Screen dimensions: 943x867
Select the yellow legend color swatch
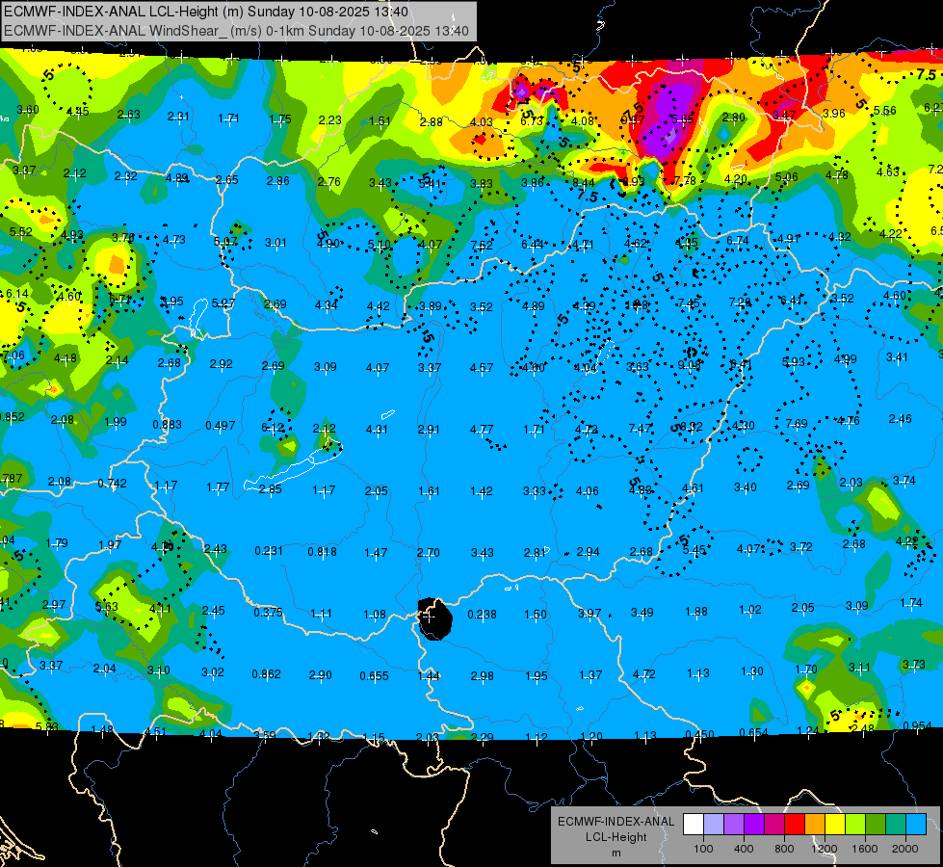[835, 825]
